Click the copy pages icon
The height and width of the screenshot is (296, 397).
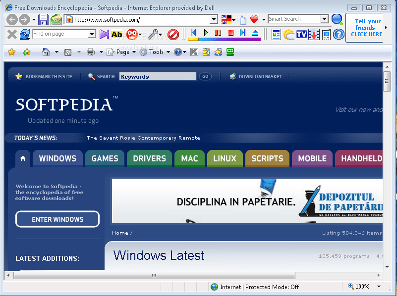241,19
